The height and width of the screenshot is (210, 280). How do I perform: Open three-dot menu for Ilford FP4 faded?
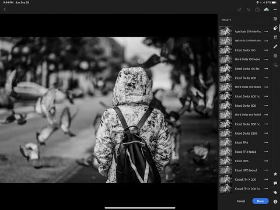[x=266, y=152]
